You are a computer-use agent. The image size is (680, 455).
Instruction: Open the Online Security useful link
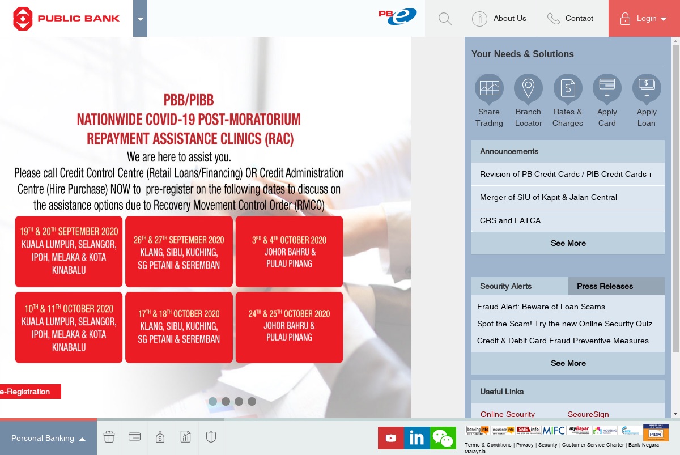coord(508,414)
